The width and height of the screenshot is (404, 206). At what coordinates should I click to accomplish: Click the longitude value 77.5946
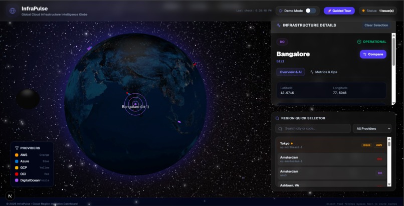(339, 93)
